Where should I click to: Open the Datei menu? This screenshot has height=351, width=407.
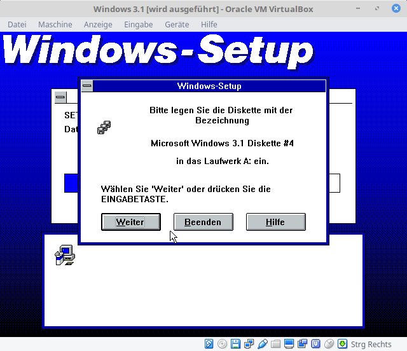point(17,24)
